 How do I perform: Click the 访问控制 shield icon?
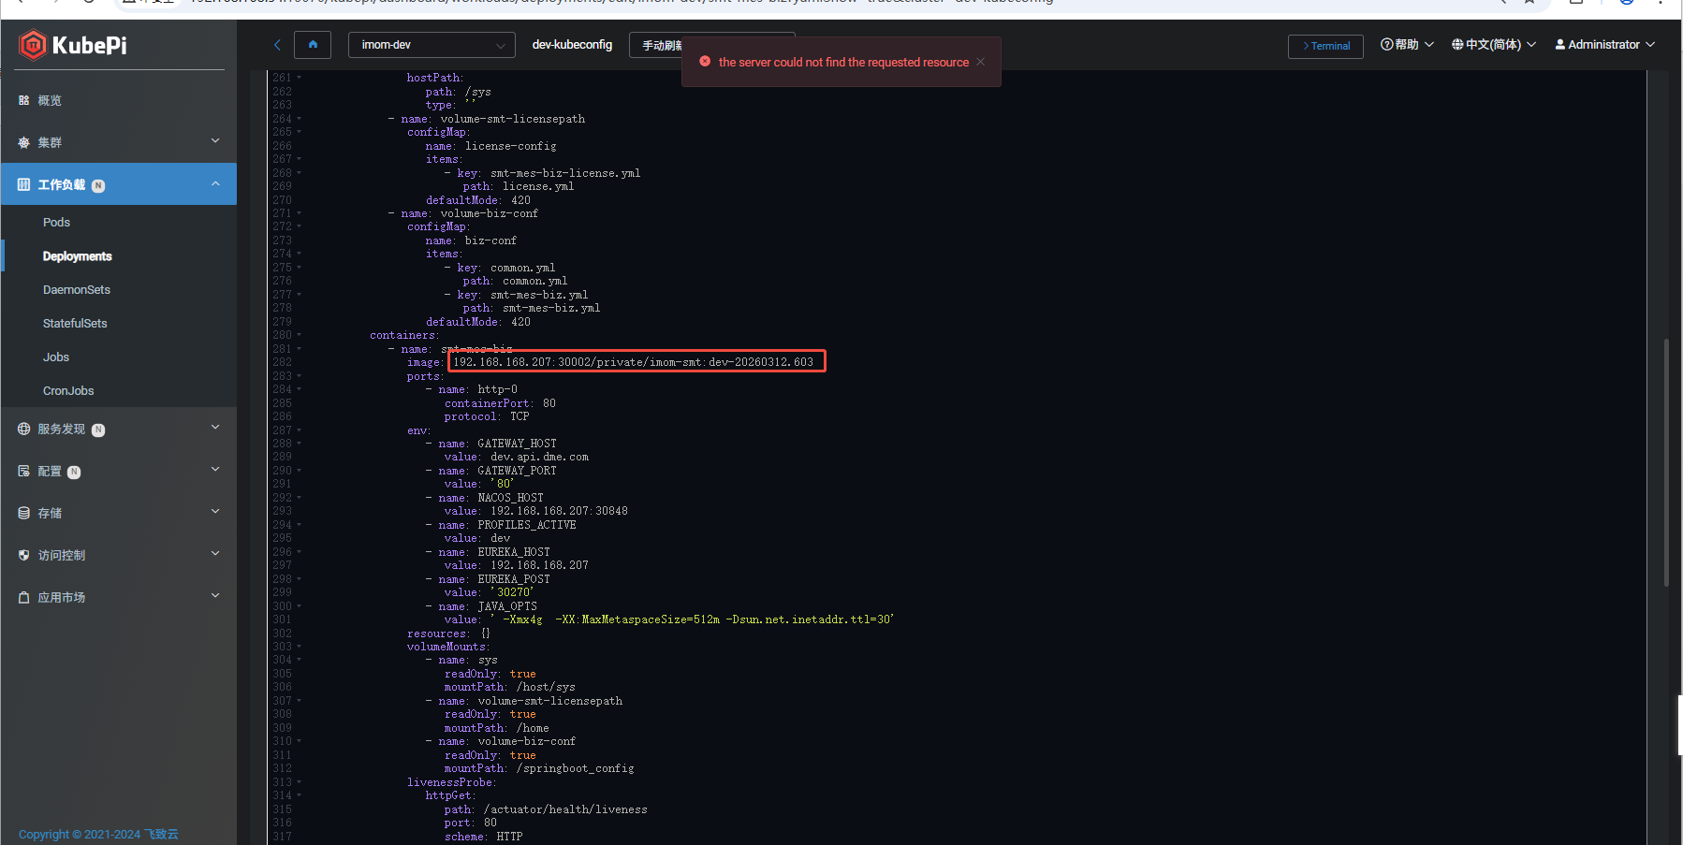tap(24, 555)
